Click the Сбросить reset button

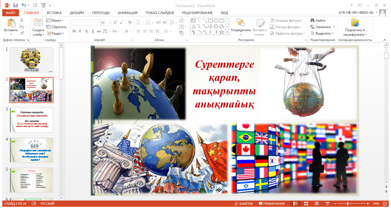pos(56,27)
